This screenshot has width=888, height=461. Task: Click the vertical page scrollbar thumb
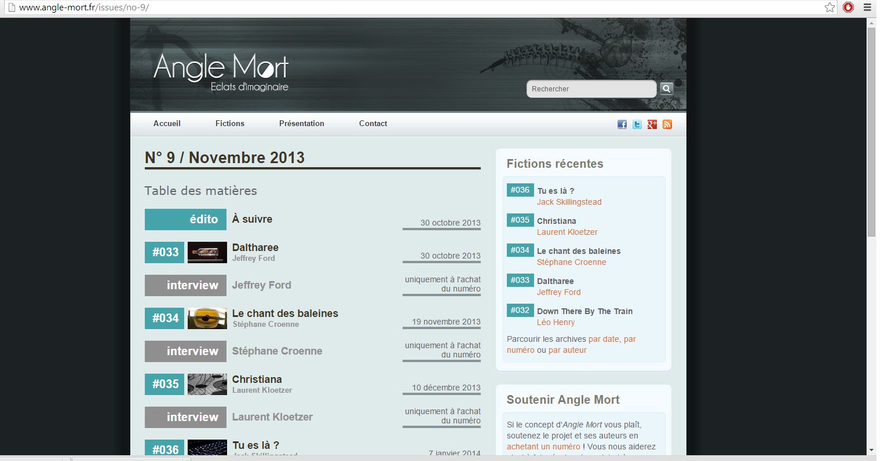tap(871, 131)
